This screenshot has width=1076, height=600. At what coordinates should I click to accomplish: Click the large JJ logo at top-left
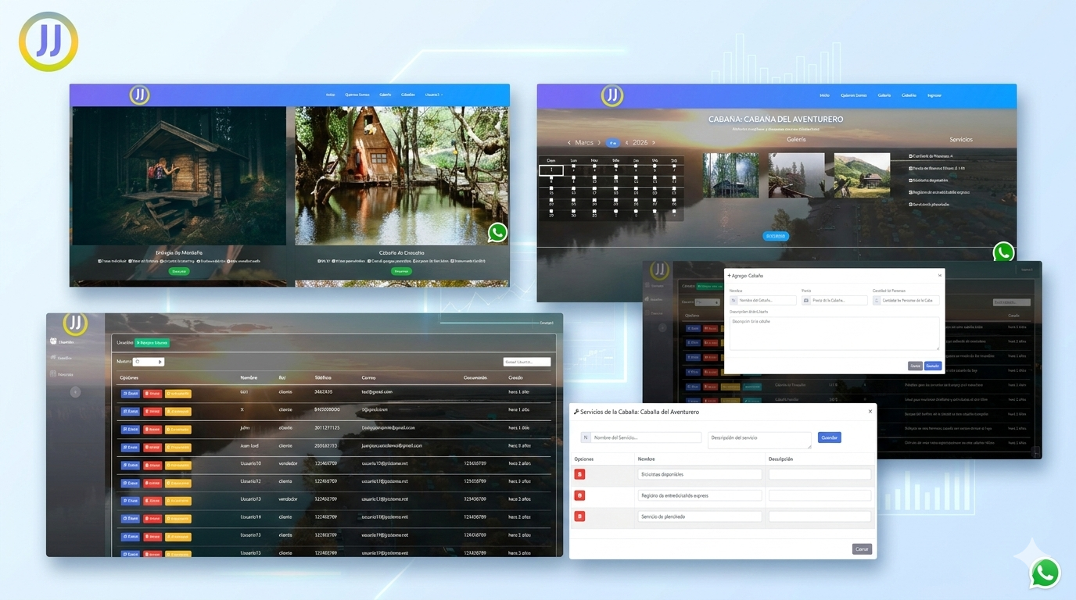tap(48, 41)
